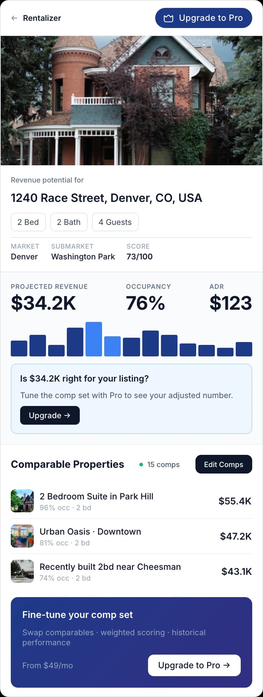Screen dimensions: 263x697
Task: Click the back arrow next to Rentalizer
Action: tap(14, 18)
